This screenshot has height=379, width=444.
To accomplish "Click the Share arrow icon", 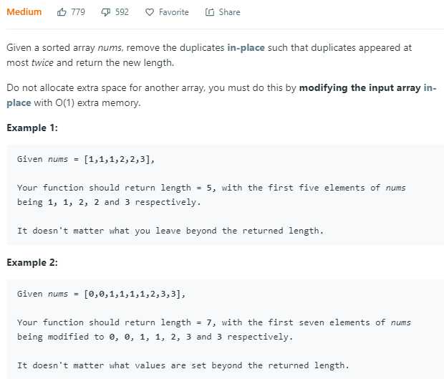I will point(210,12).
